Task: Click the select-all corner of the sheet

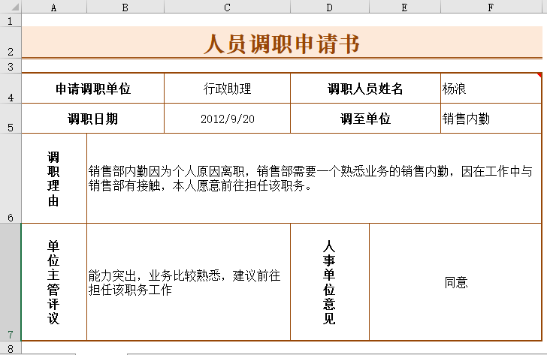Action: (11, 7)
